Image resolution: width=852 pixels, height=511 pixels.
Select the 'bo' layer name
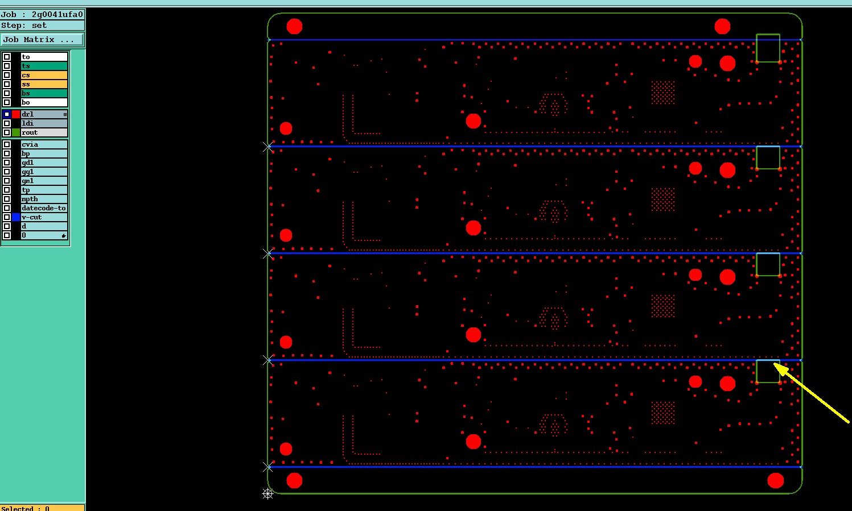[44, 102]
